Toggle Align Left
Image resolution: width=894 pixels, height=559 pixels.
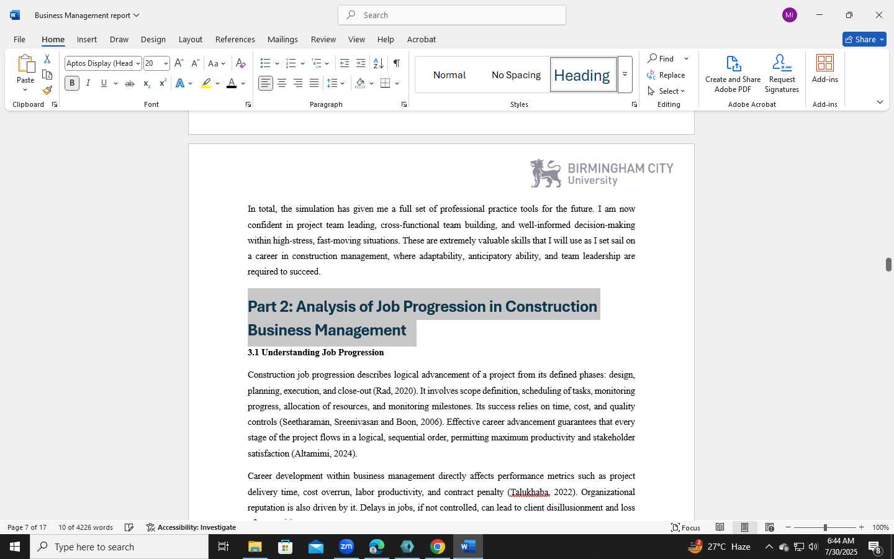266,83
